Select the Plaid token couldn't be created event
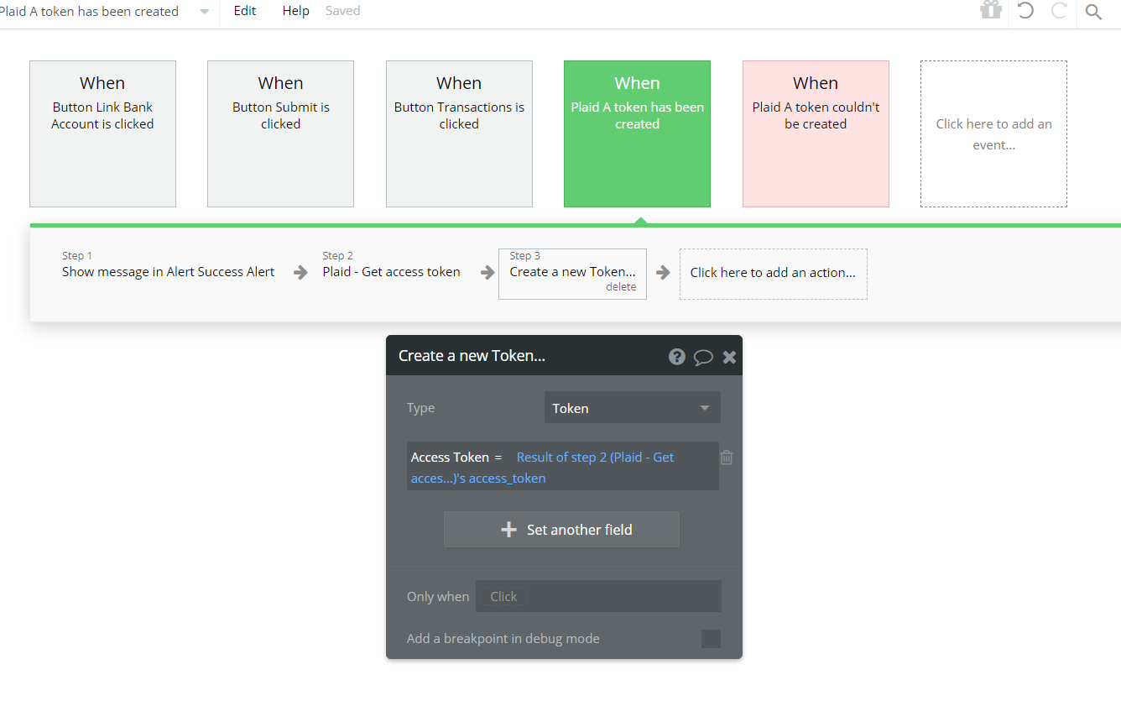 pyautogui.click(x=816, y=134)
